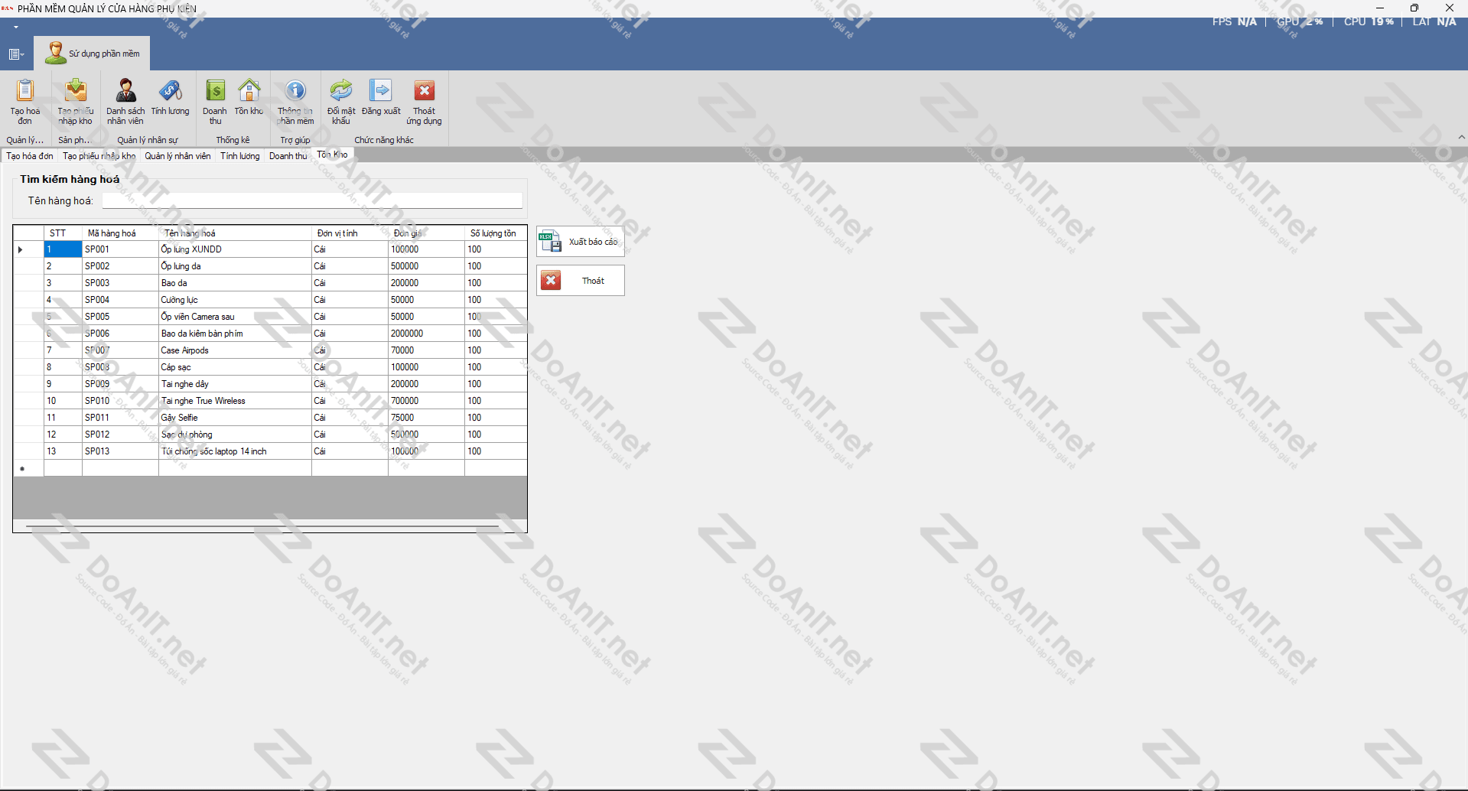Sort by the Mã hàng hoá column header
Image resolution: width=1468 pixels, height=791 pixels.
120,233
